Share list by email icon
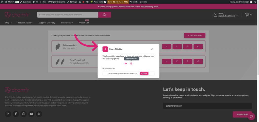Screen dimensions: 259x122 (x=126, y=64)
